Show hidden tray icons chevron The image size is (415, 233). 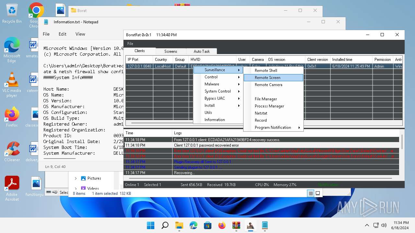click(x=367, y=225)
